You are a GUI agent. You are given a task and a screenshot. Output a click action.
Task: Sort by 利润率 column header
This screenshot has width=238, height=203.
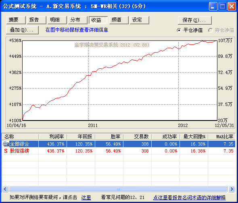(x=53, y=137)
